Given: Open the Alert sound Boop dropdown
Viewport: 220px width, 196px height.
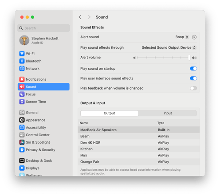Looking at the screenshot, I should [x=182, y=37].
